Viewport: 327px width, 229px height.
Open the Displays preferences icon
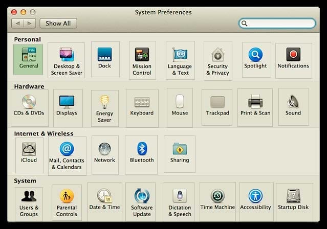68,108
